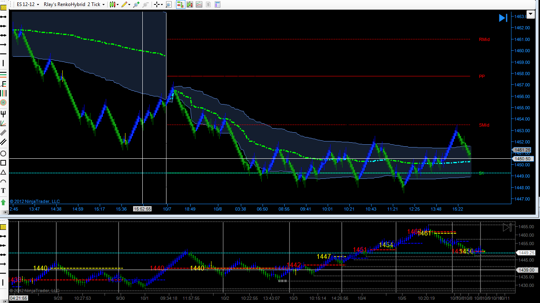Click the magnifier-over-window zoom frame icon
The width and height of the screenshot is (540, 303).
click(169, 4)
